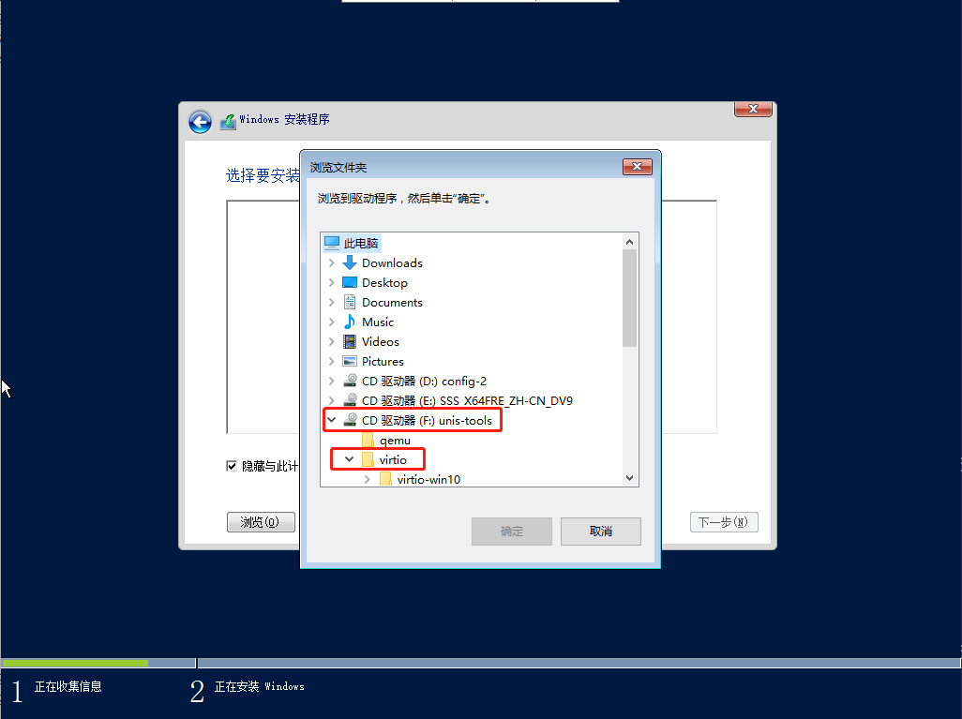
Task: Click the 浏览(O) browse button
Action: point(260,522)
